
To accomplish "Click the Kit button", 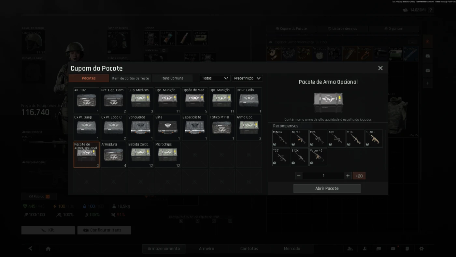I will coord(48,230).
